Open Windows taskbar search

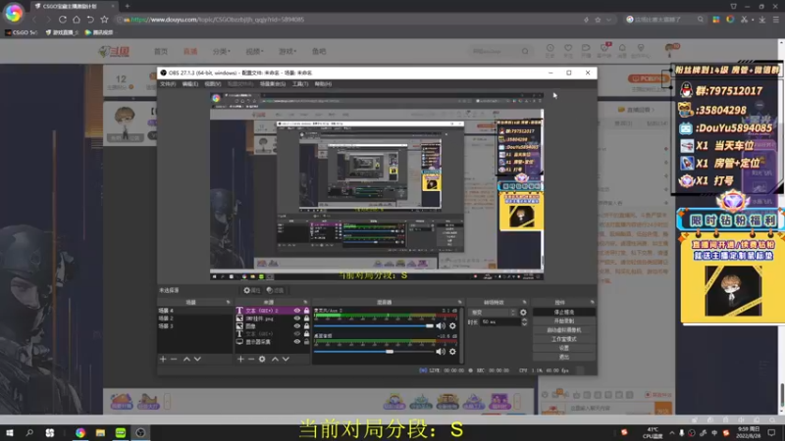tap(29, 432)
